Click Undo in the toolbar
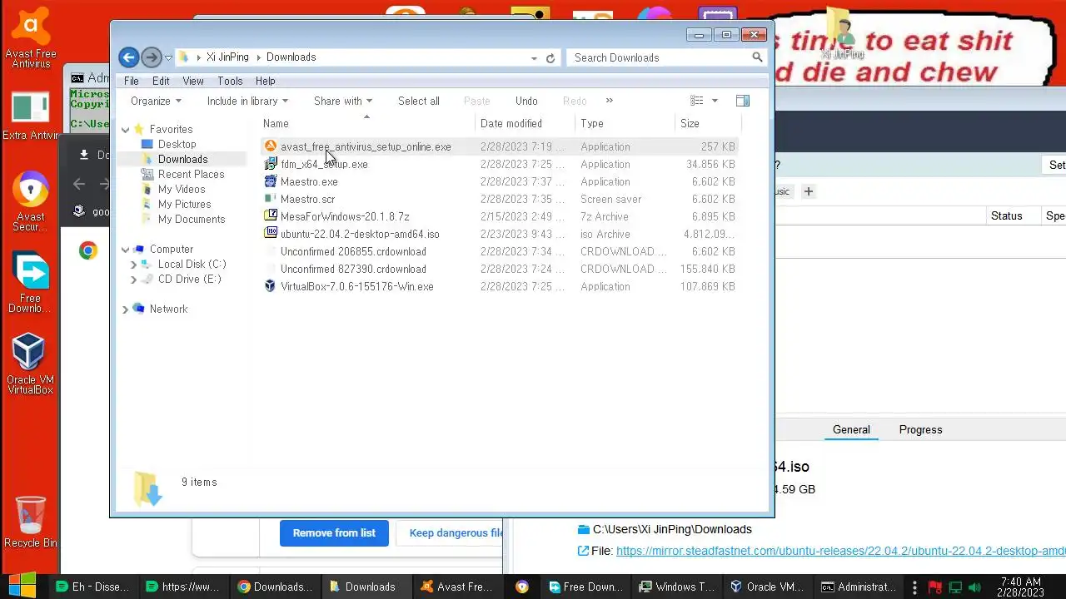Screen dimensions: 1066x599 click(526, 101)
